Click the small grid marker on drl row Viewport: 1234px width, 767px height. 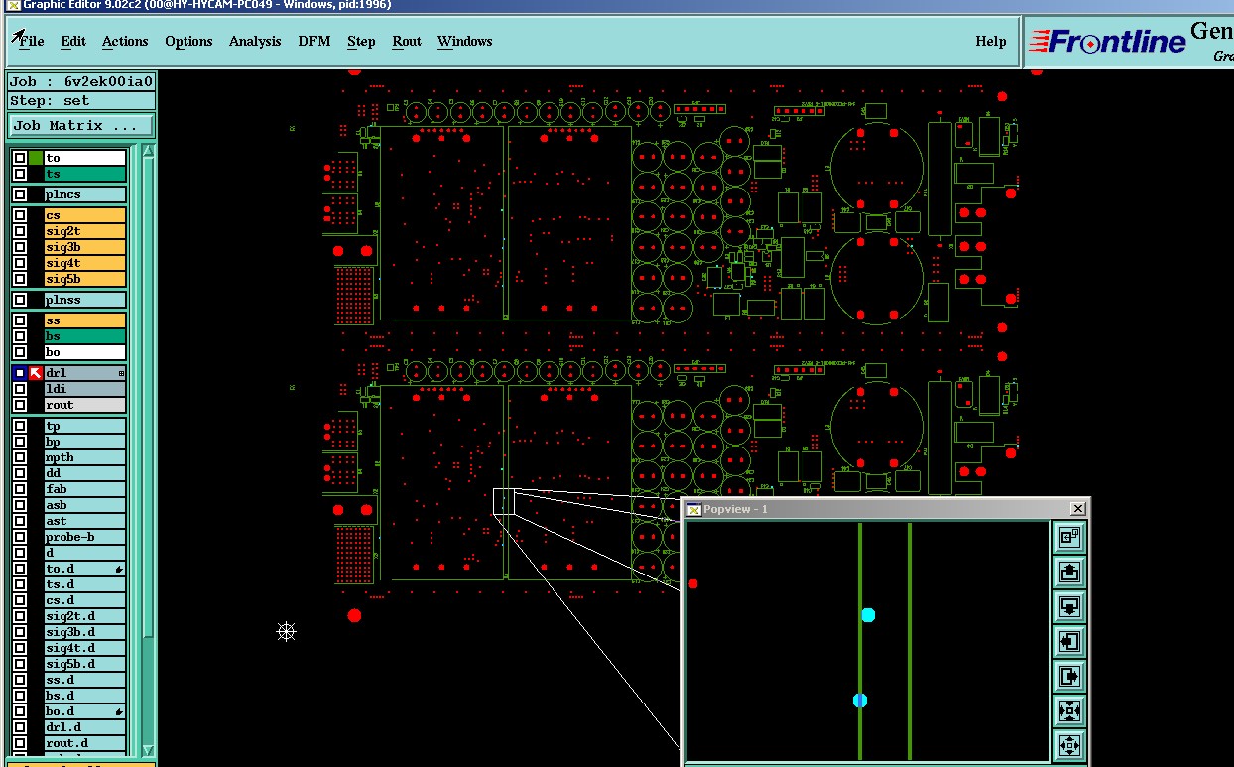tap(122, 373)
